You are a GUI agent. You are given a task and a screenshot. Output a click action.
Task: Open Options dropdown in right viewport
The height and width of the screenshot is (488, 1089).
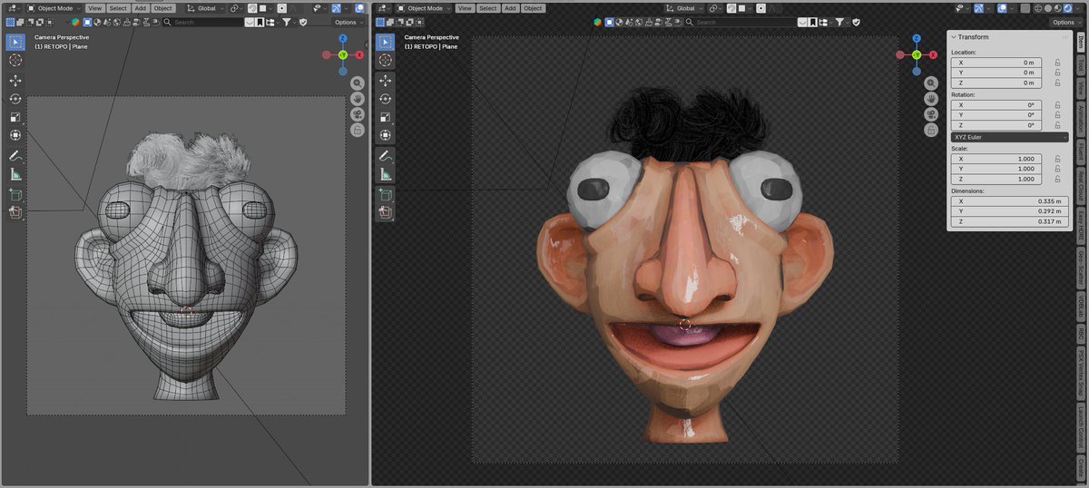pos(1067,22)
